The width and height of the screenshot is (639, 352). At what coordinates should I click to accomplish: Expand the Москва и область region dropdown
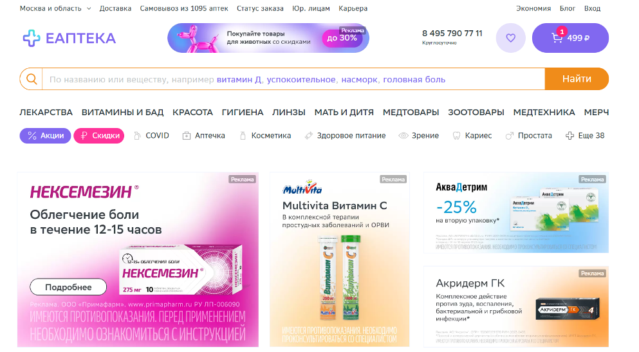55,8
